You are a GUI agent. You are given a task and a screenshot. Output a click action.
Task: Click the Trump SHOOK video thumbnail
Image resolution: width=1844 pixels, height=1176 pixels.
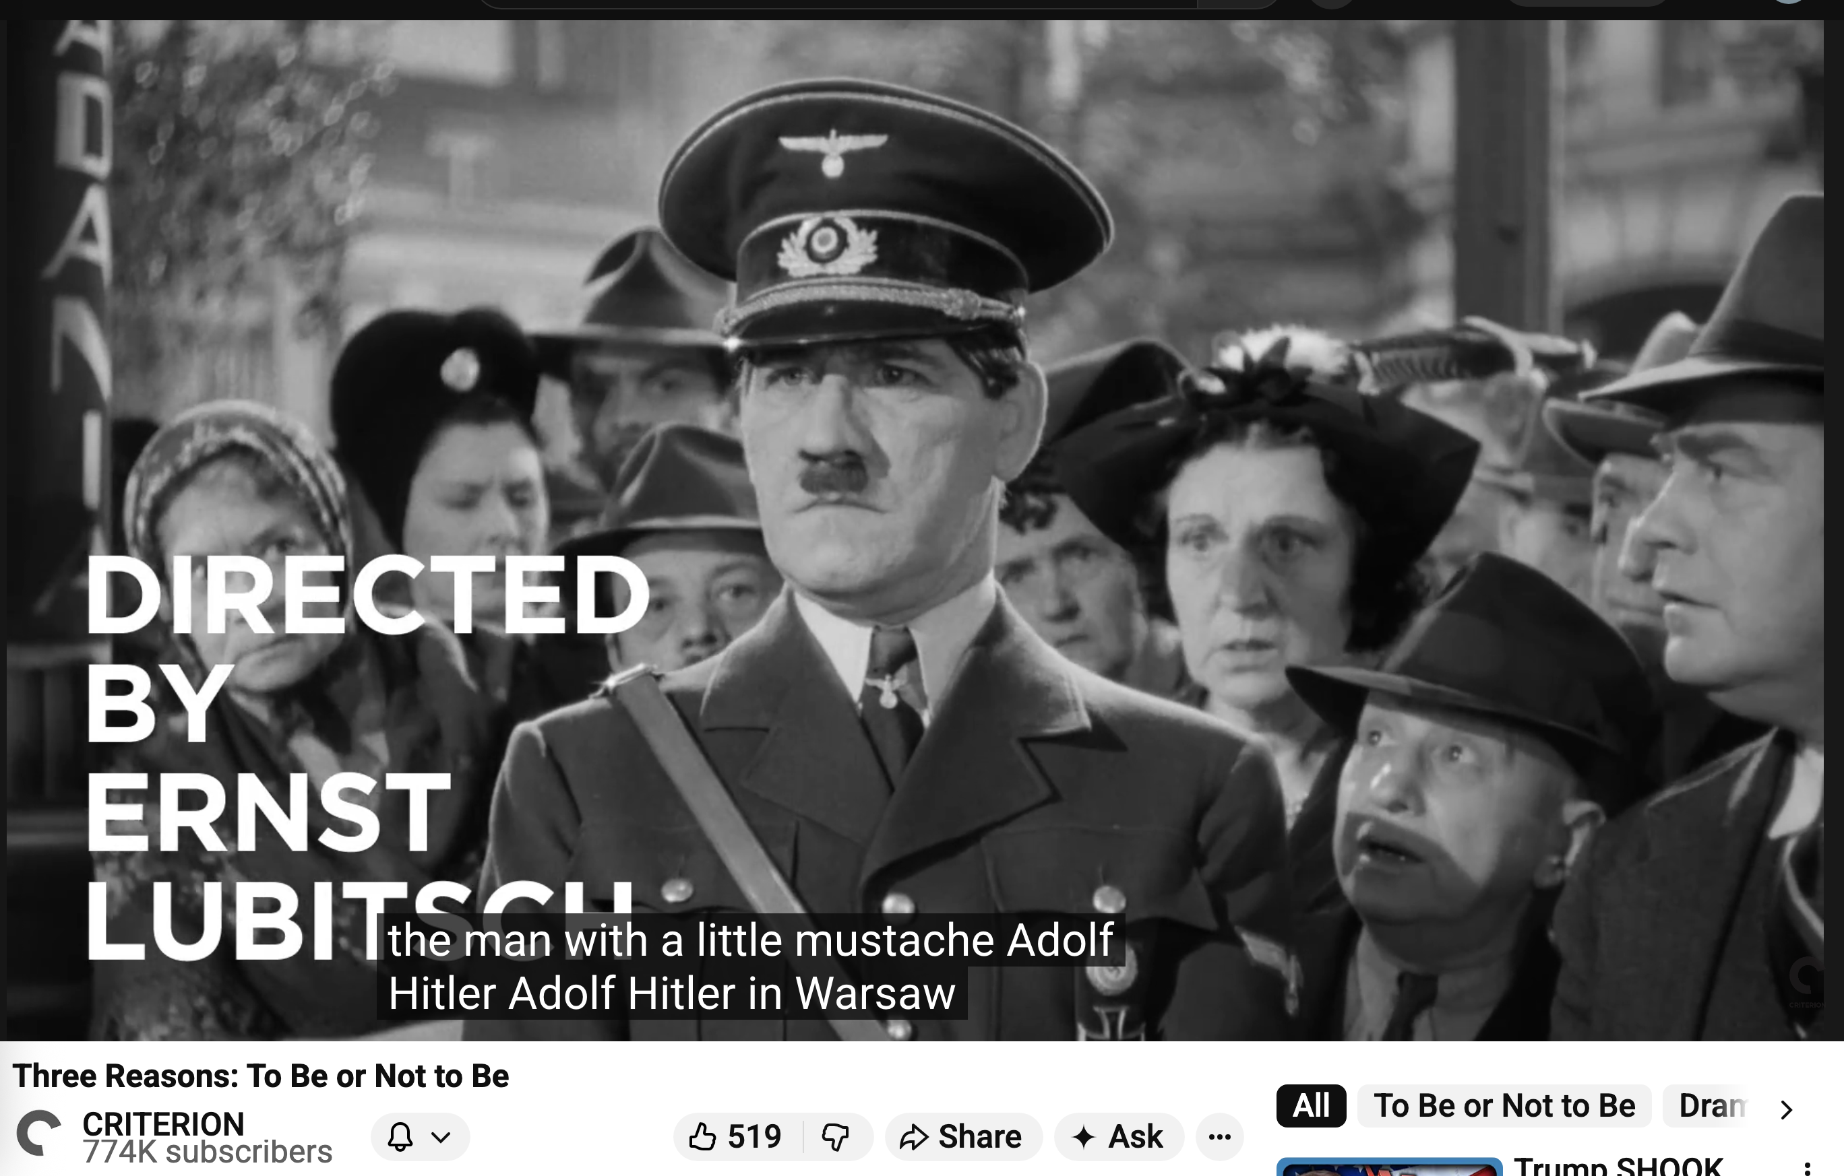coord(1389,1167)
